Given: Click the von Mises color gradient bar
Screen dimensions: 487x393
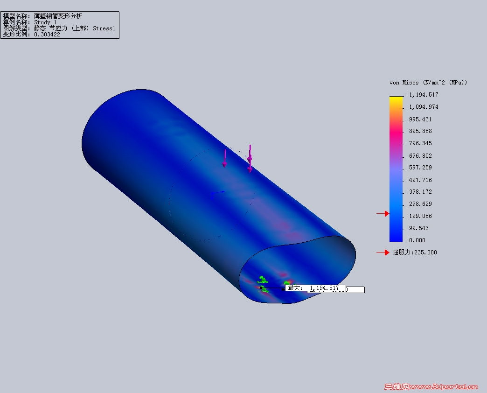Looking at the screenshot, I should (396, 169).
